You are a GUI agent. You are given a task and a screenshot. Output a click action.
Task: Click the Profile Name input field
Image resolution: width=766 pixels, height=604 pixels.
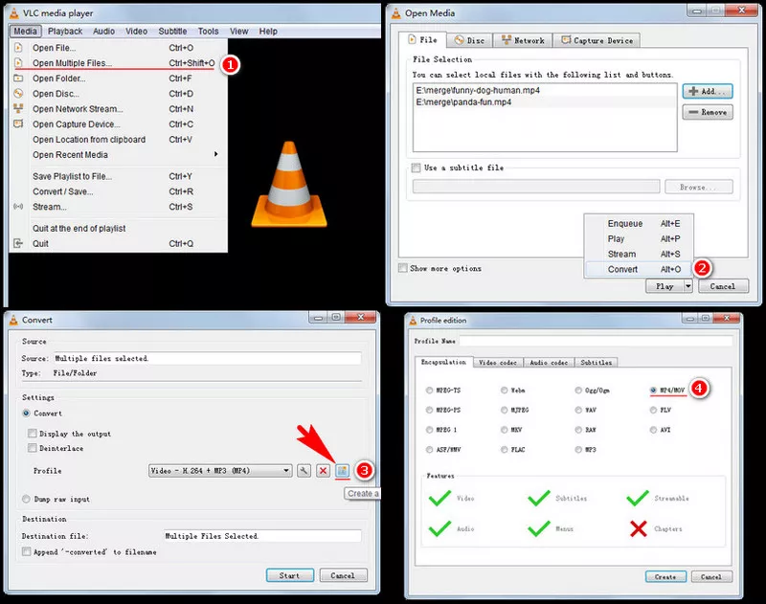[x=596, y=341]
